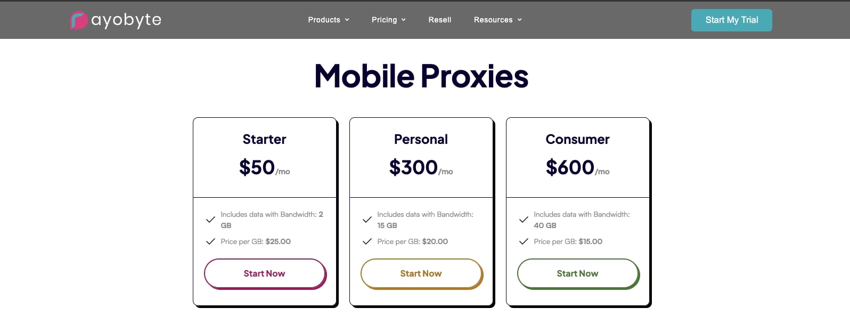The image size is (850, 324).
Task: Click the checkmark beside Starter price per GB
Action: coord(210,241)
